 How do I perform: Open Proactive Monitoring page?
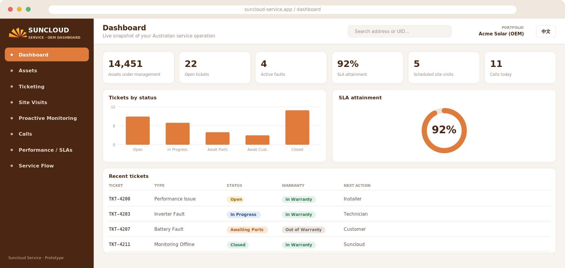click(x=47, y=118)
